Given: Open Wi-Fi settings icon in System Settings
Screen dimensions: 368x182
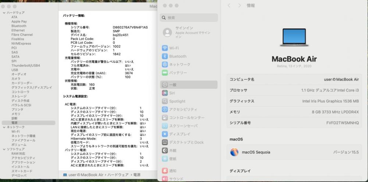Looking at the screenshot, I should click(x=165, y=48).
